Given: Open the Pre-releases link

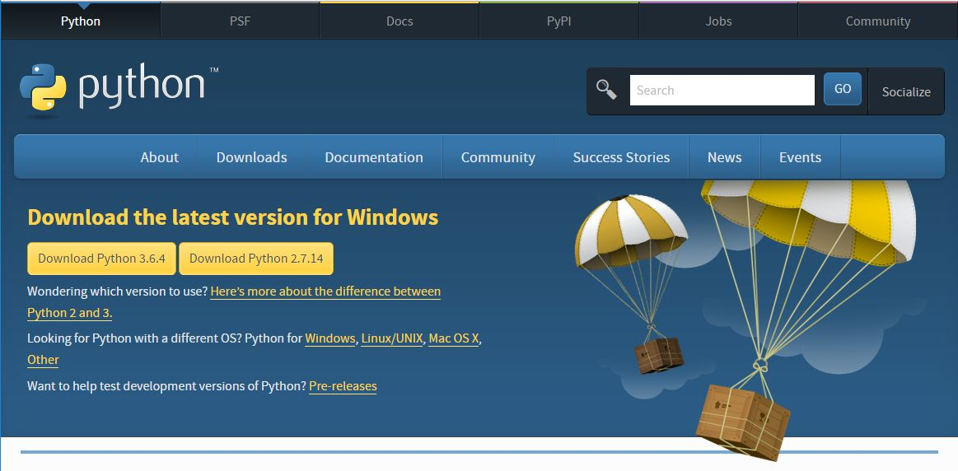Looking at the screenshot, I should (x=343, y=386).
